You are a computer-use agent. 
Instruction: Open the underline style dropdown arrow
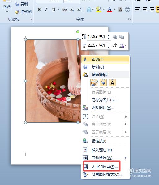coord(59,9)
